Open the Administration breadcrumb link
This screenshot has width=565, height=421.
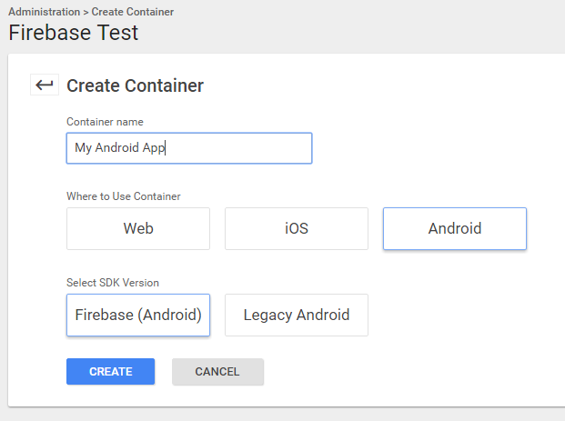tap(45, 12)
